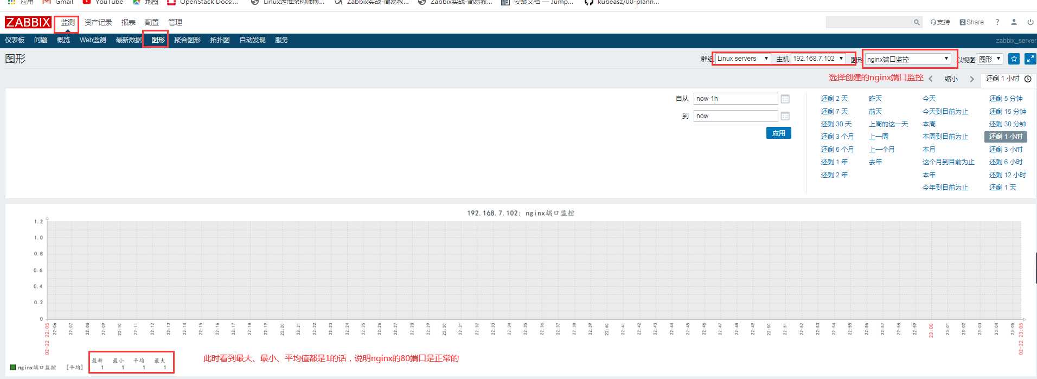Toggle fullscreen kiosk mode icon

(x=1030, y=59)
